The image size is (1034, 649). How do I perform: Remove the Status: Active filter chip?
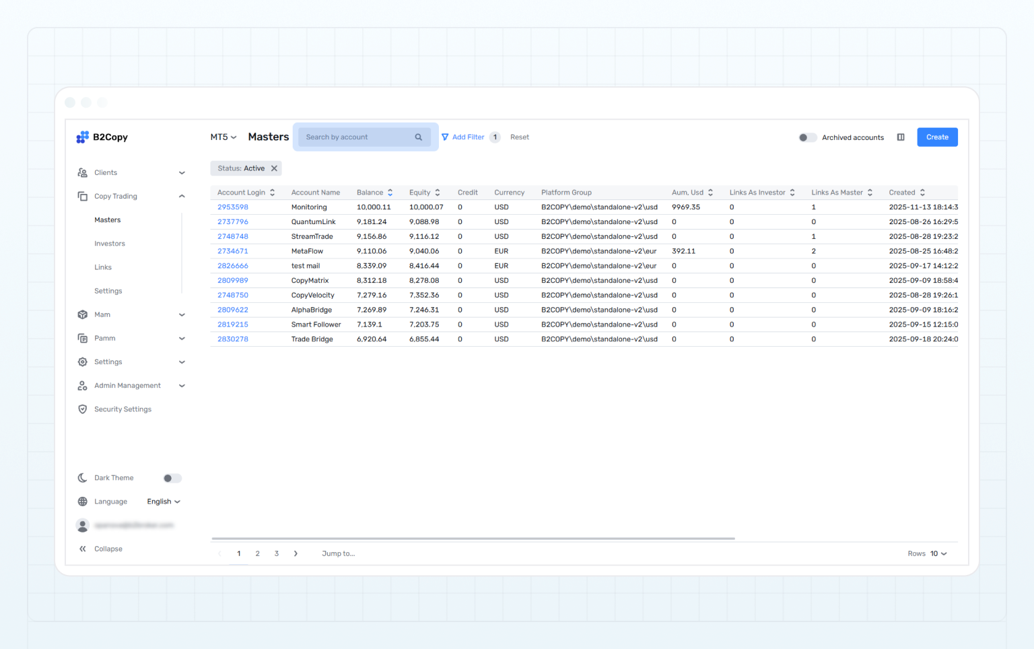point(274,168)
